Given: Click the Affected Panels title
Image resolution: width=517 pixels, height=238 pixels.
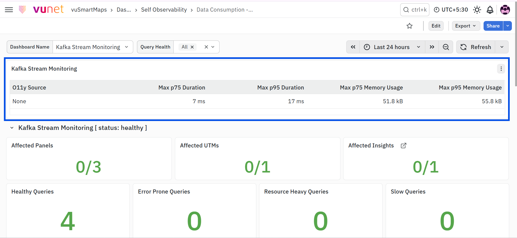Looking at the screenshot, I should click(32, 146).
